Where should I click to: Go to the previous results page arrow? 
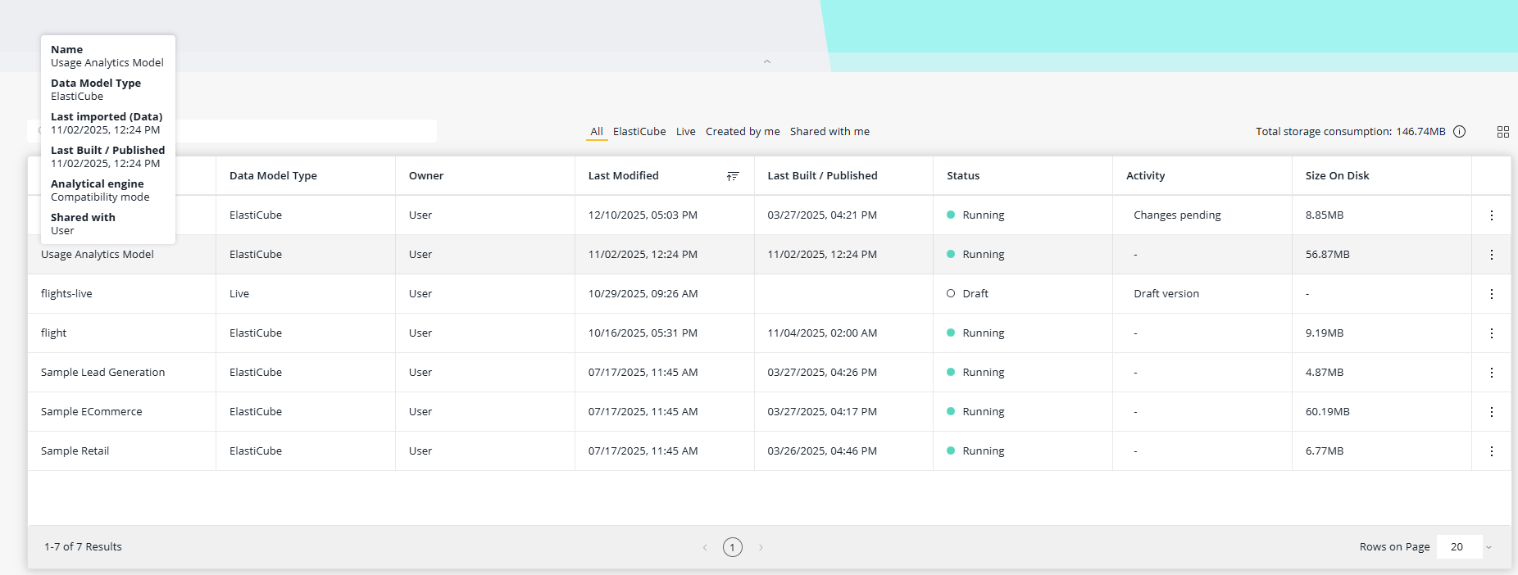coord(705,547)
